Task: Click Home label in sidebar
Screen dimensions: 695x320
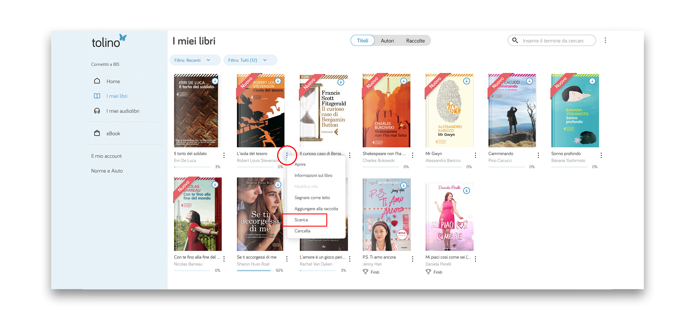Action: coord(113,81)
